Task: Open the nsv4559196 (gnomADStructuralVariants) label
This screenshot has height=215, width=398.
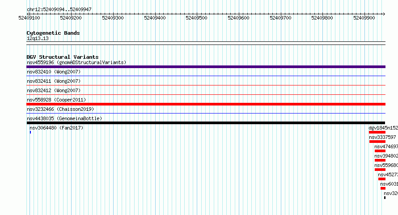Action: click(76, 62)
